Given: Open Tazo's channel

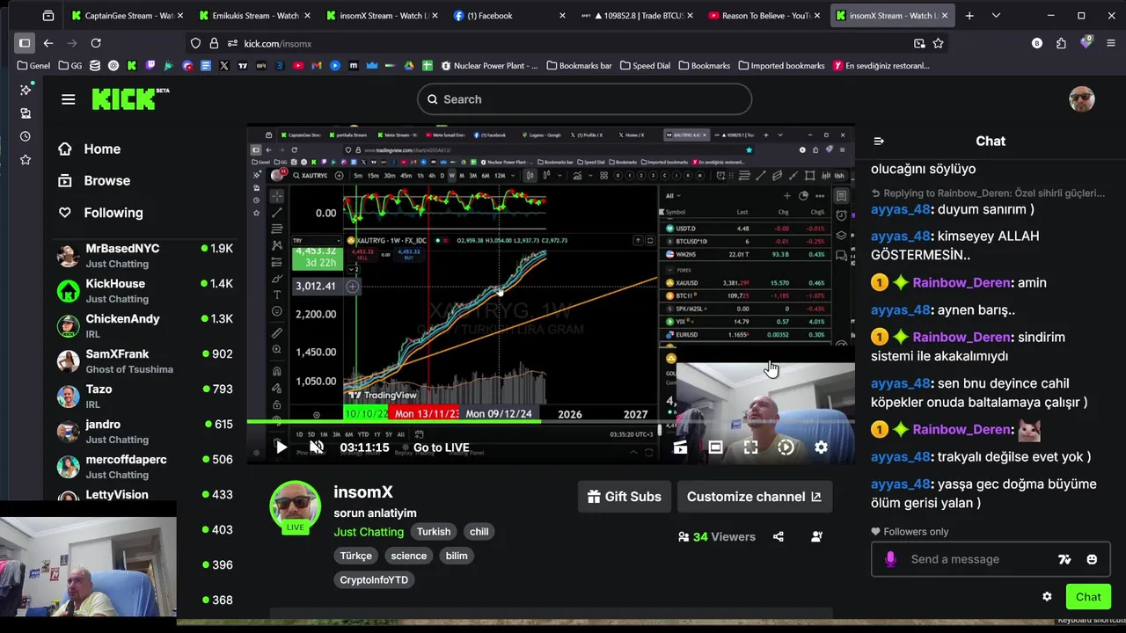Looking at the screenshot, I should click(144, 397).
